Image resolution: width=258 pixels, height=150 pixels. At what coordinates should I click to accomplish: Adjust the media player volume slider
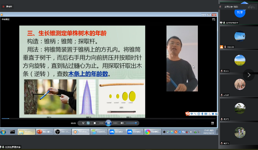pos(131,123)
